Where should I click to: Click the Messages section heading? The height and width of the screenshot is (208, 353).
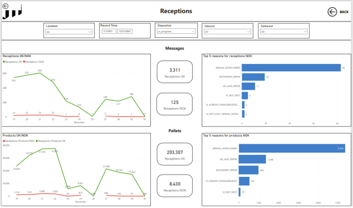coord(175,48)
